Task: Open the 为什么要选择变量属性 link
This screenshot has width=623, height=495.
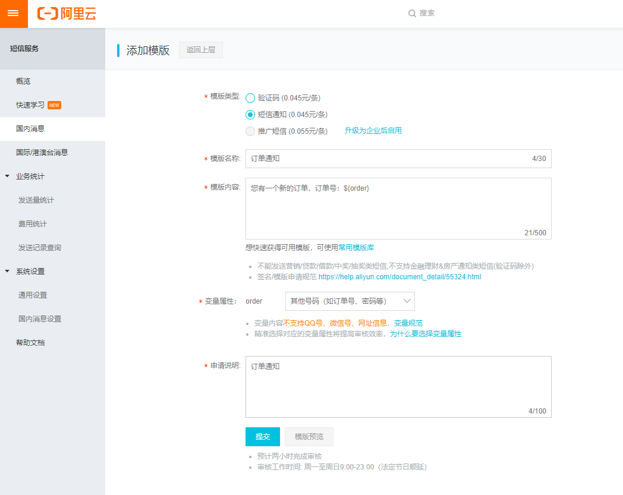Action: point(425,334)
